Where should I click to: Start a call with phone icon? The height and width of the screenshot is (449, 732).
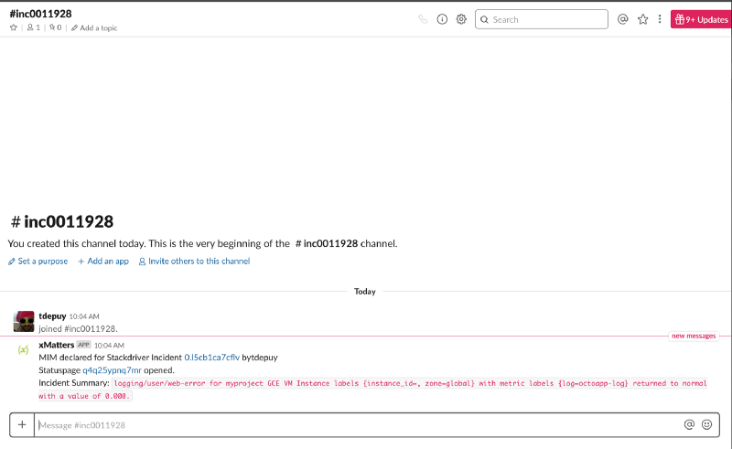point(423,19)
